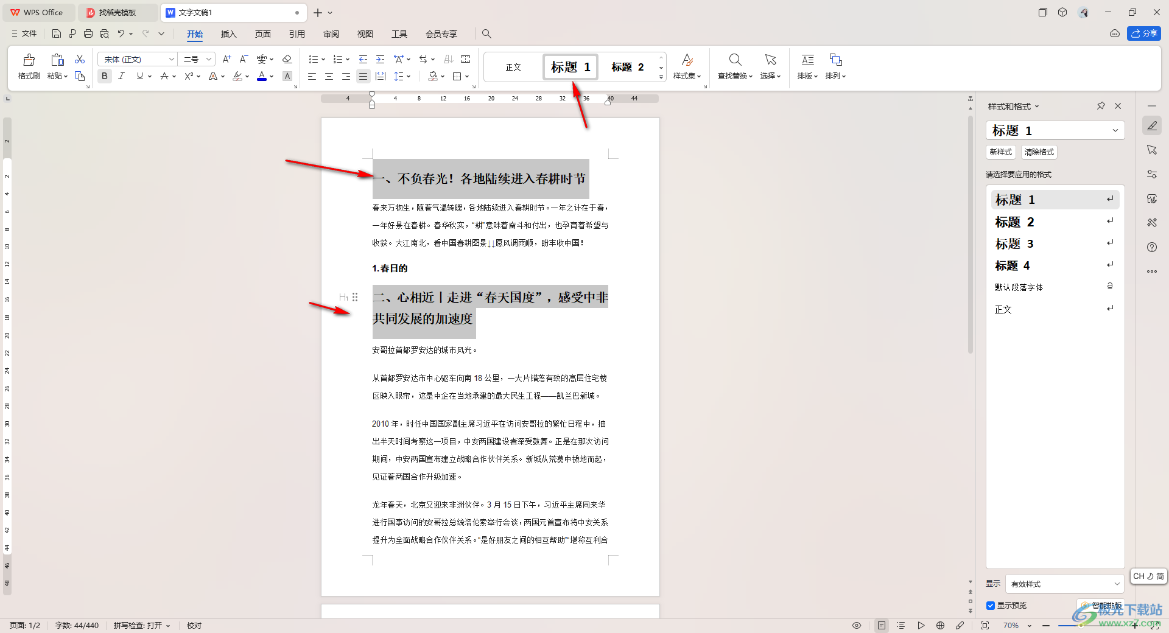
Task: Toggle italic formatting
Action: point(121,76)
